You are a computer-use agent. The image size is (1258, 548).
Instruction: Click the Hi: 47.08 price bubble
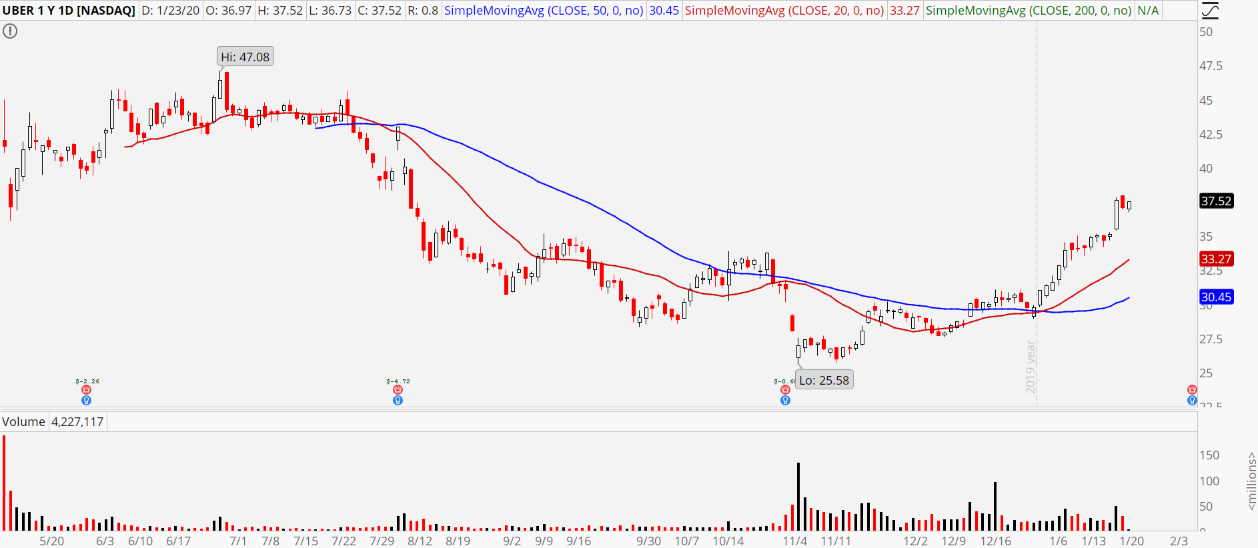(x=245, y=57)
